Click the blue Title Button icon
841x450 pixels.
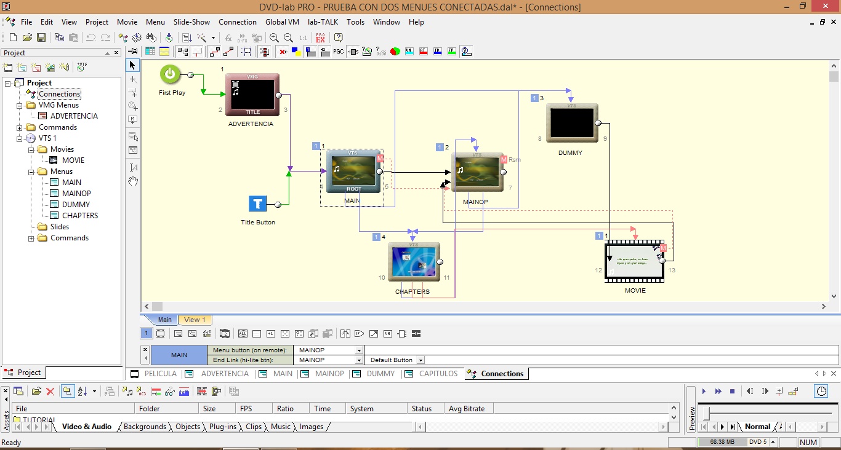click(x=257, y=204)
